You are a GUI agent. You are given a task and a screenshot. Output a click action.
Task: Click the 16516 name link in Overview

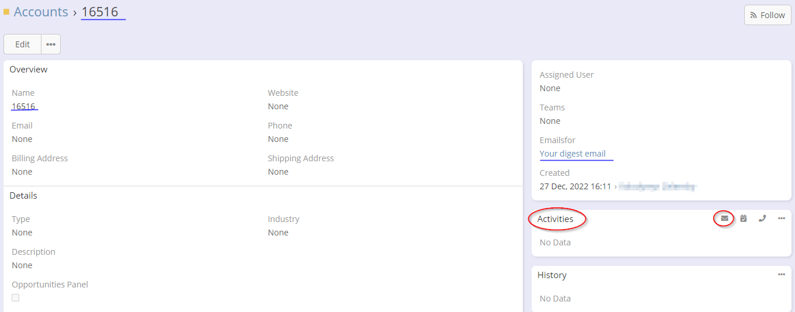23,106
